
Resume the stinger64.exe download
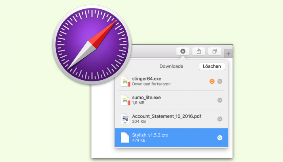(x=212, y=81)
